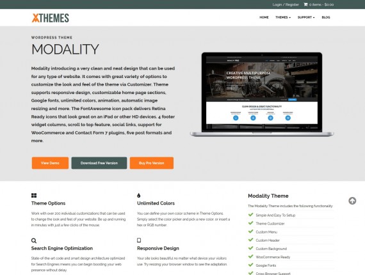The width and height of the screenshot is (365, 275).
Task: Click checkmark beside WooCommerce Ready
Action: [x=251, y=256]
